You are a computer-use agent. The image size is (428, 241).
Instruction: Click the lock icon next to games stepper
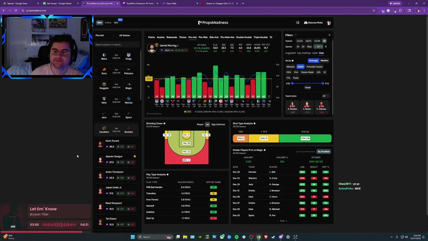click(326, 47)
